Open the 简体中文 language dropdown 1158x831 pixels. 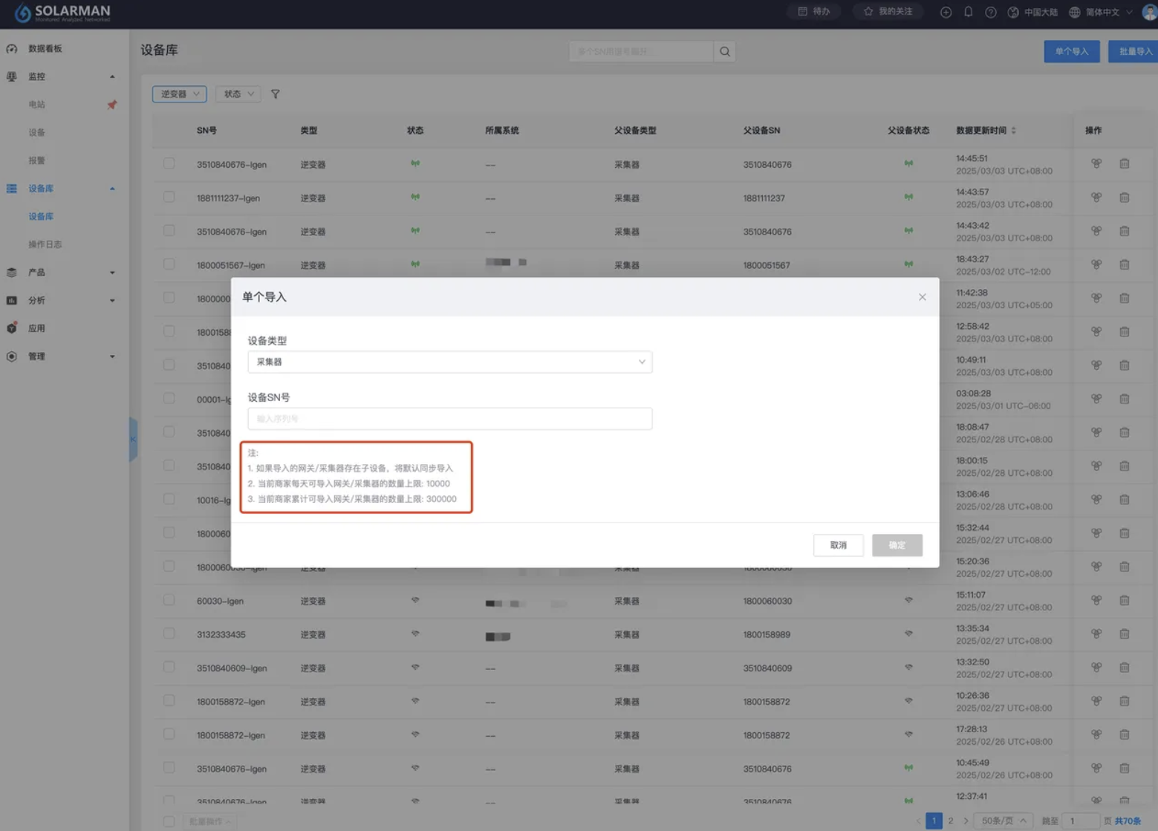click(1101, 12)
